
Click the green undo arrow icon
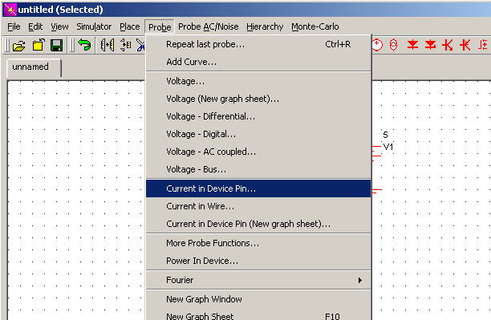pyautogui.click(x=84, y=45)
